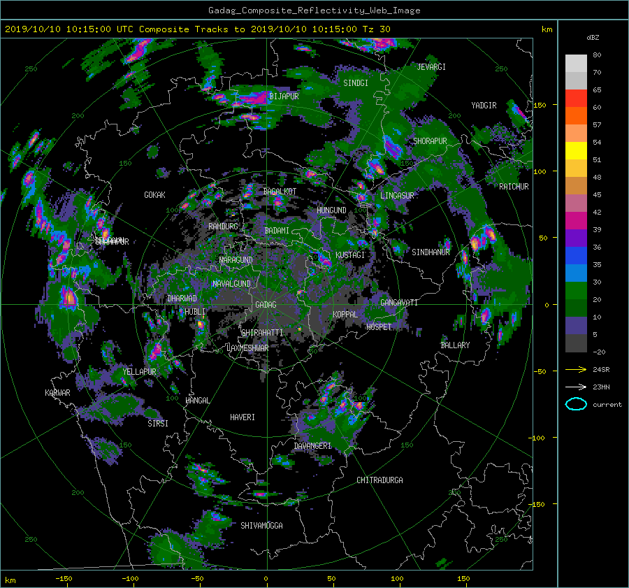Screen dimensions: 629x588
Task: Click the DAVANGERI city label
Action: click(312, 446)
